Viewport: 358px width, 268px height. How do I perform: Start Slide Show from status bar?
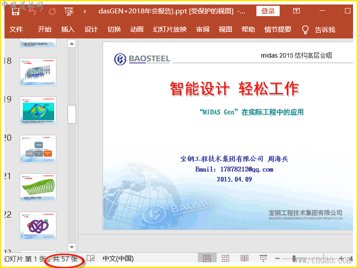[x=263, y=259]
